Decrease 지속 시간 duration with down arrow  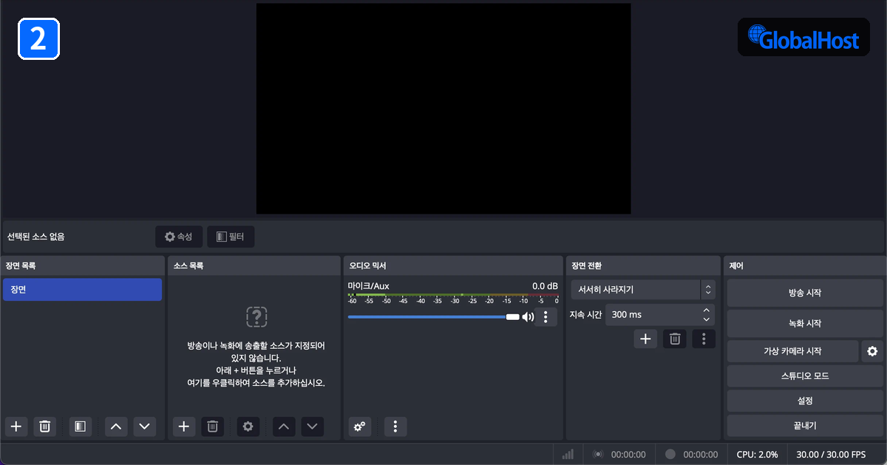coord(707,319)
